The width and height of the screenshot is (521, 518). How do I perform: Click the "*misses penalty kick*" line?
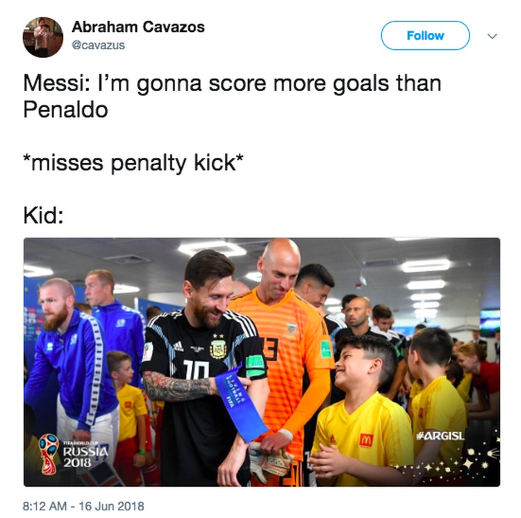[x=133, y=163]
